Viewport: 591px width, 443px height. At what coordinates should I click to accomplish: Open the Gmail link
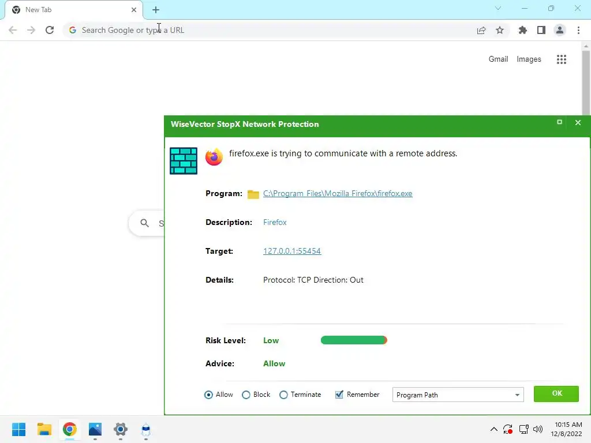click(498, 59)
